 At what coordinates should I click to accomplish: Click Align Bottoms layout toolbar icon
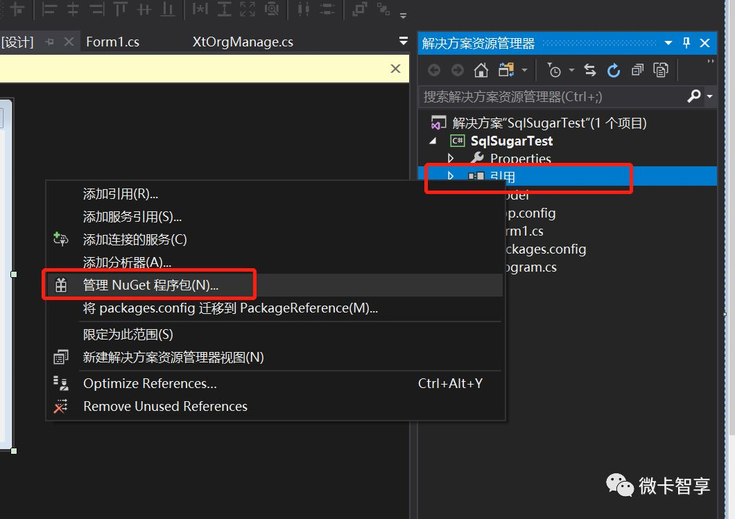tap(167, 9)
